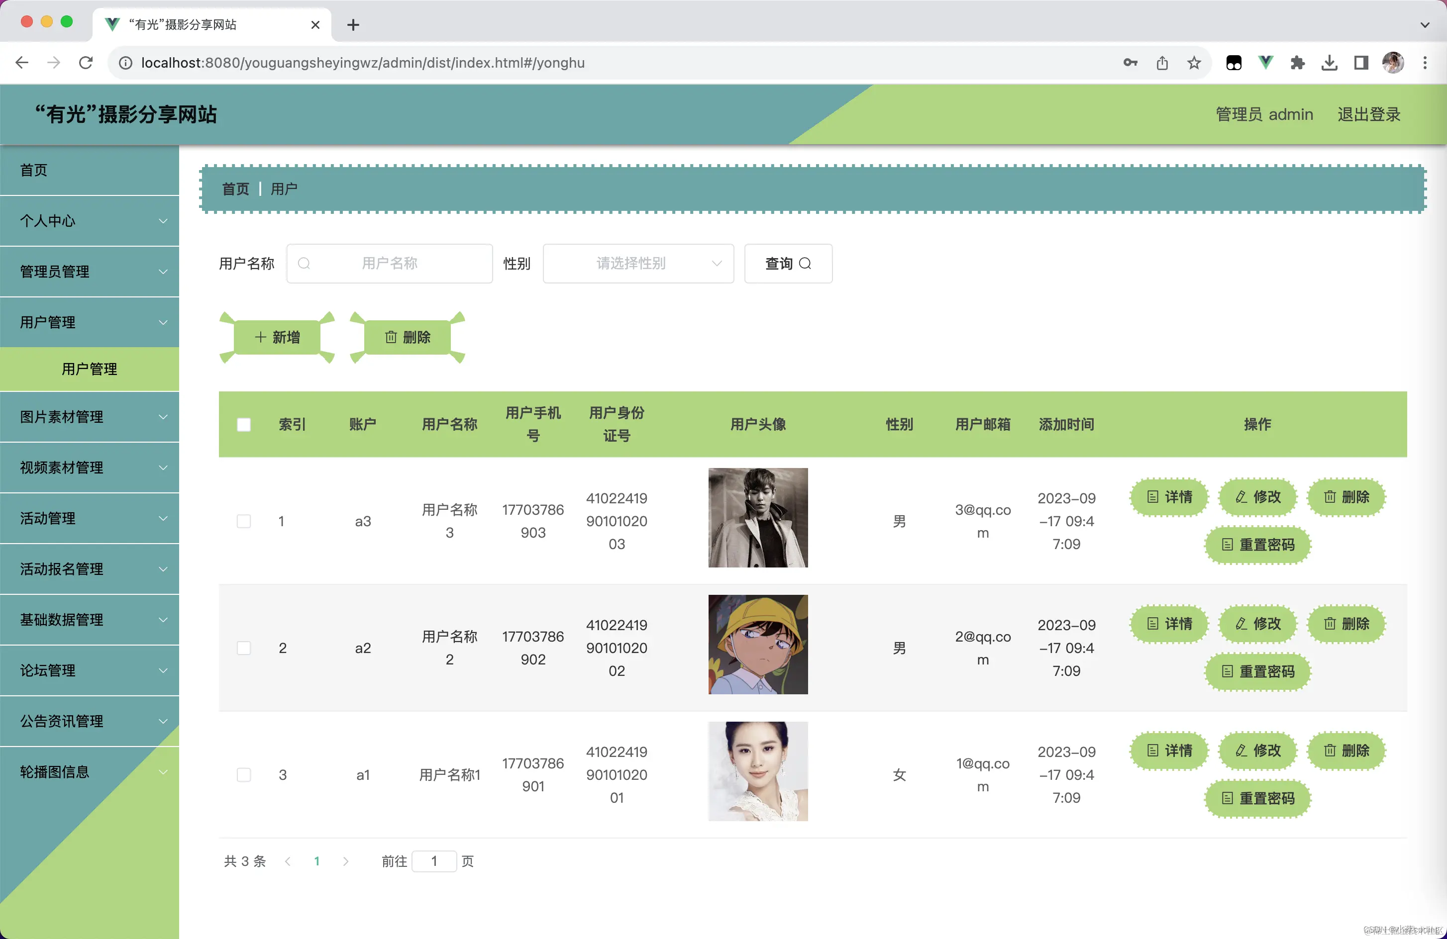Open Chrome extensions puzzle icon
The image size is (1447, 939).
coord(1297,63)
